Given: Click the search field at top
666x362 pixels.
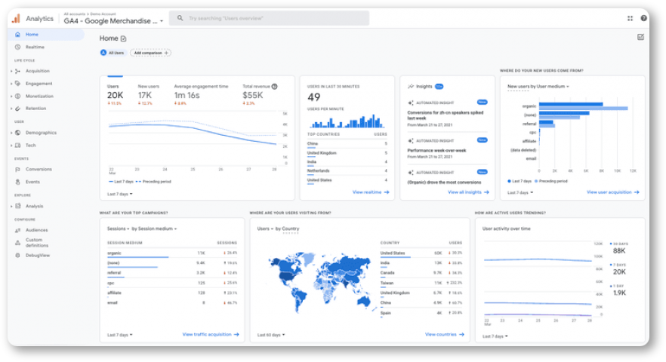Looking at the screenshot, I should click(x=270, y=18).
